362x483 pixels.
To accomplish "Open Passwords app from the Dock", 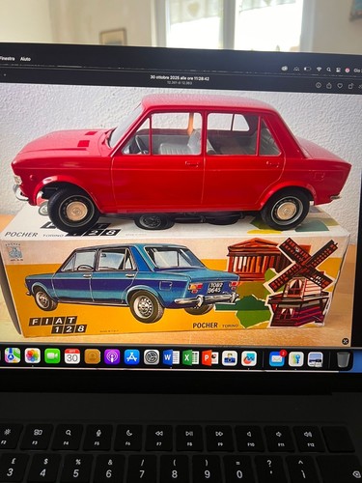I will pyautogui.click(x=296, y=359).
